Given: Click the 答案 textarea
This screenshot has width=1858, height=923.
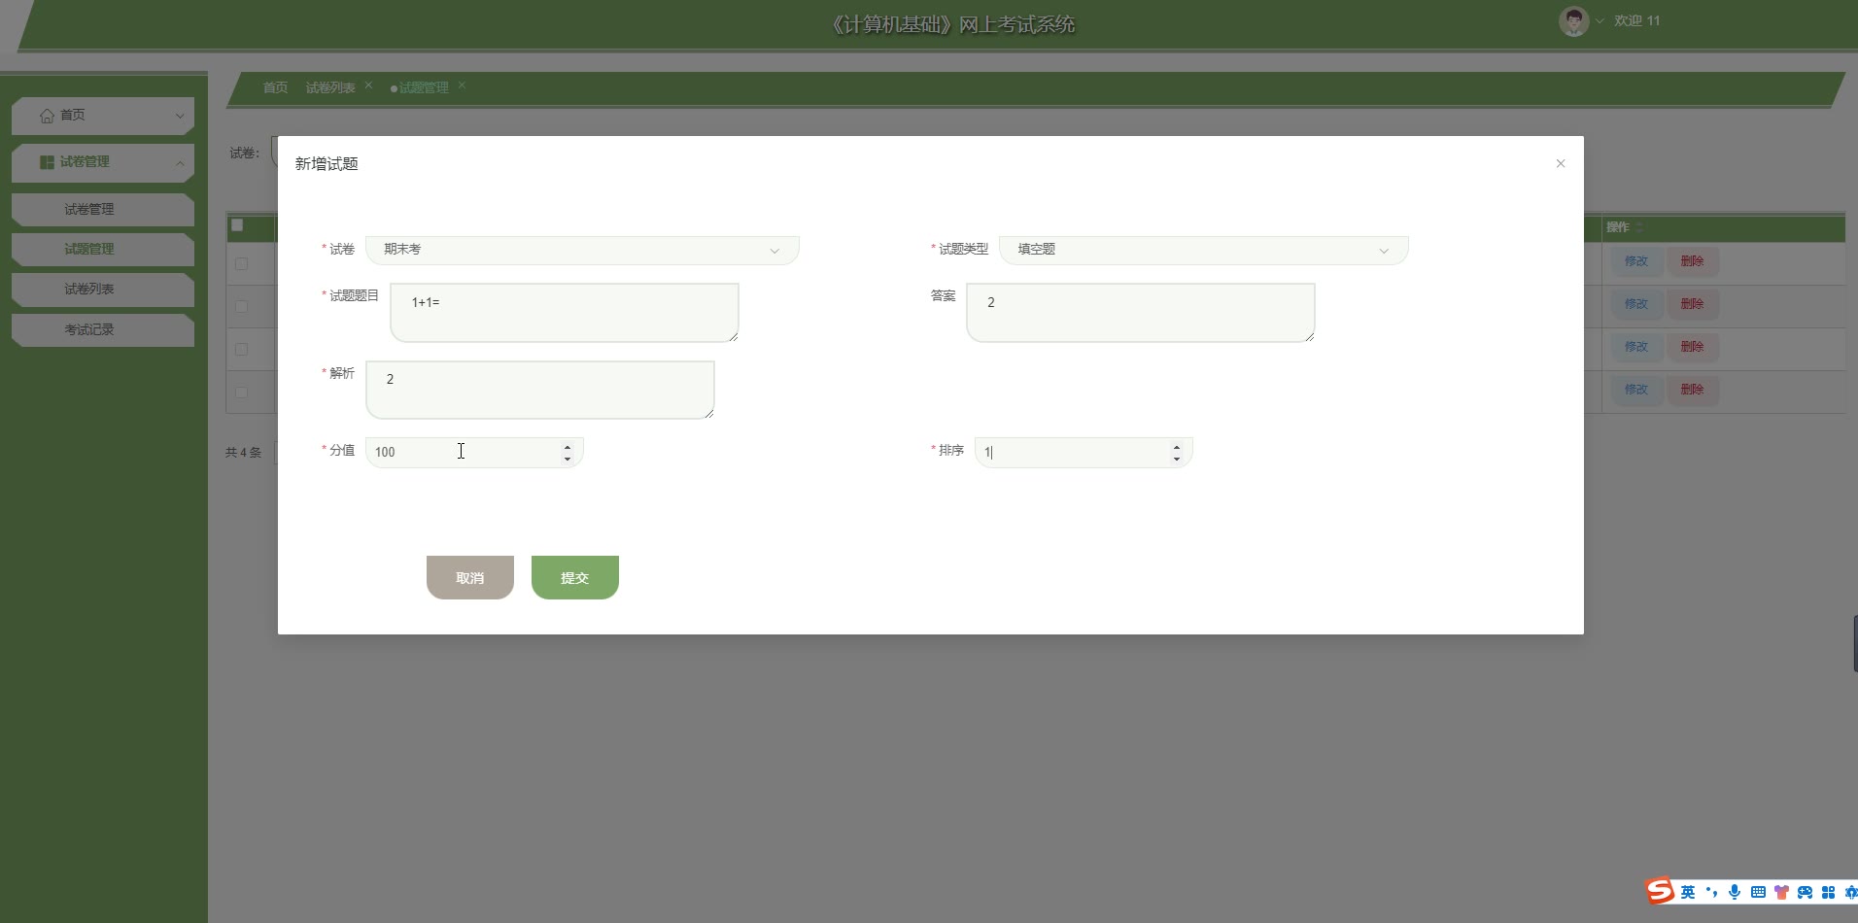Looking at the screenshot, I should coord(1141,313).
